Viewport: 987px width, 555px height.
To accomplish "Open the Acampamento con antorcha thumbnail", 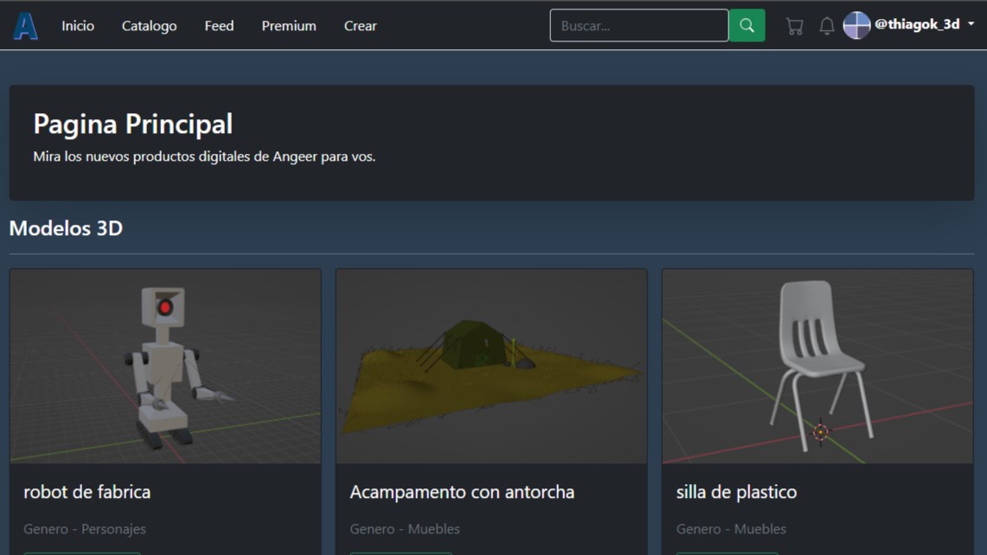I will (491, 367).
